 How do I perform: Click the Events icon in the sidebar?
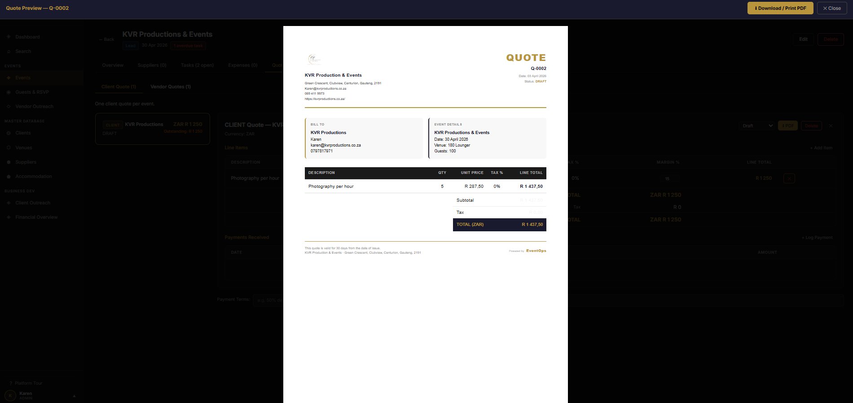(x=9, y=78)
